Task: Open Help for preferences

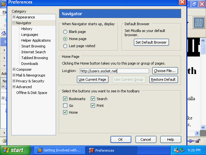Action: coord(171,139)
